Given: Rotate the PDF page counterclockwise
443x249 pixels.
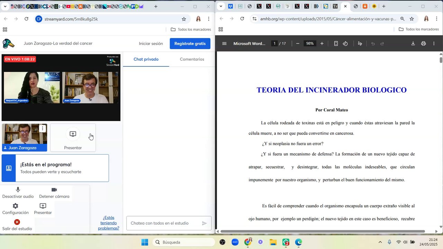Looking at the screenshot, I should point(345,44).
